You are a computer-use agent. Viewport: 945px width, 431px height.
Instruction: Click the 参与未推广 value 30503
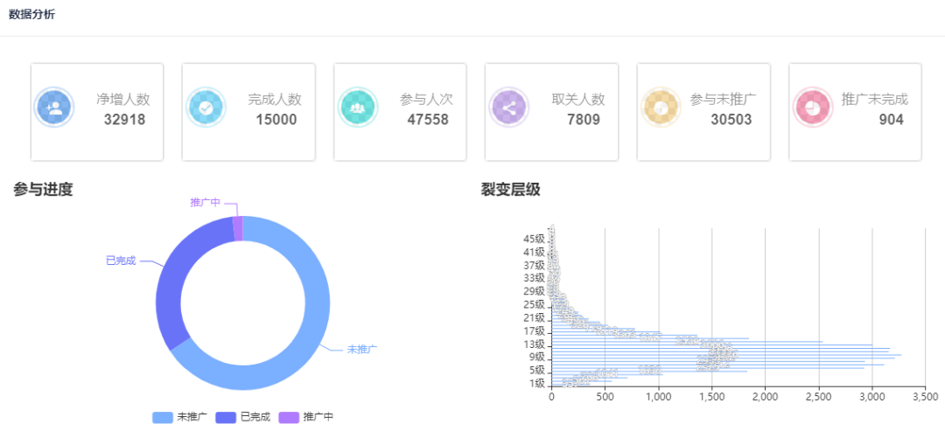[x=731, y=120]
